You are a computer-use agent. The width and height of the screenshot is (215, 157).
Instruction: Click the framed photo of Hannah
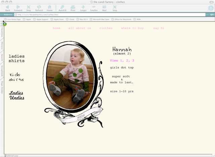71,77
